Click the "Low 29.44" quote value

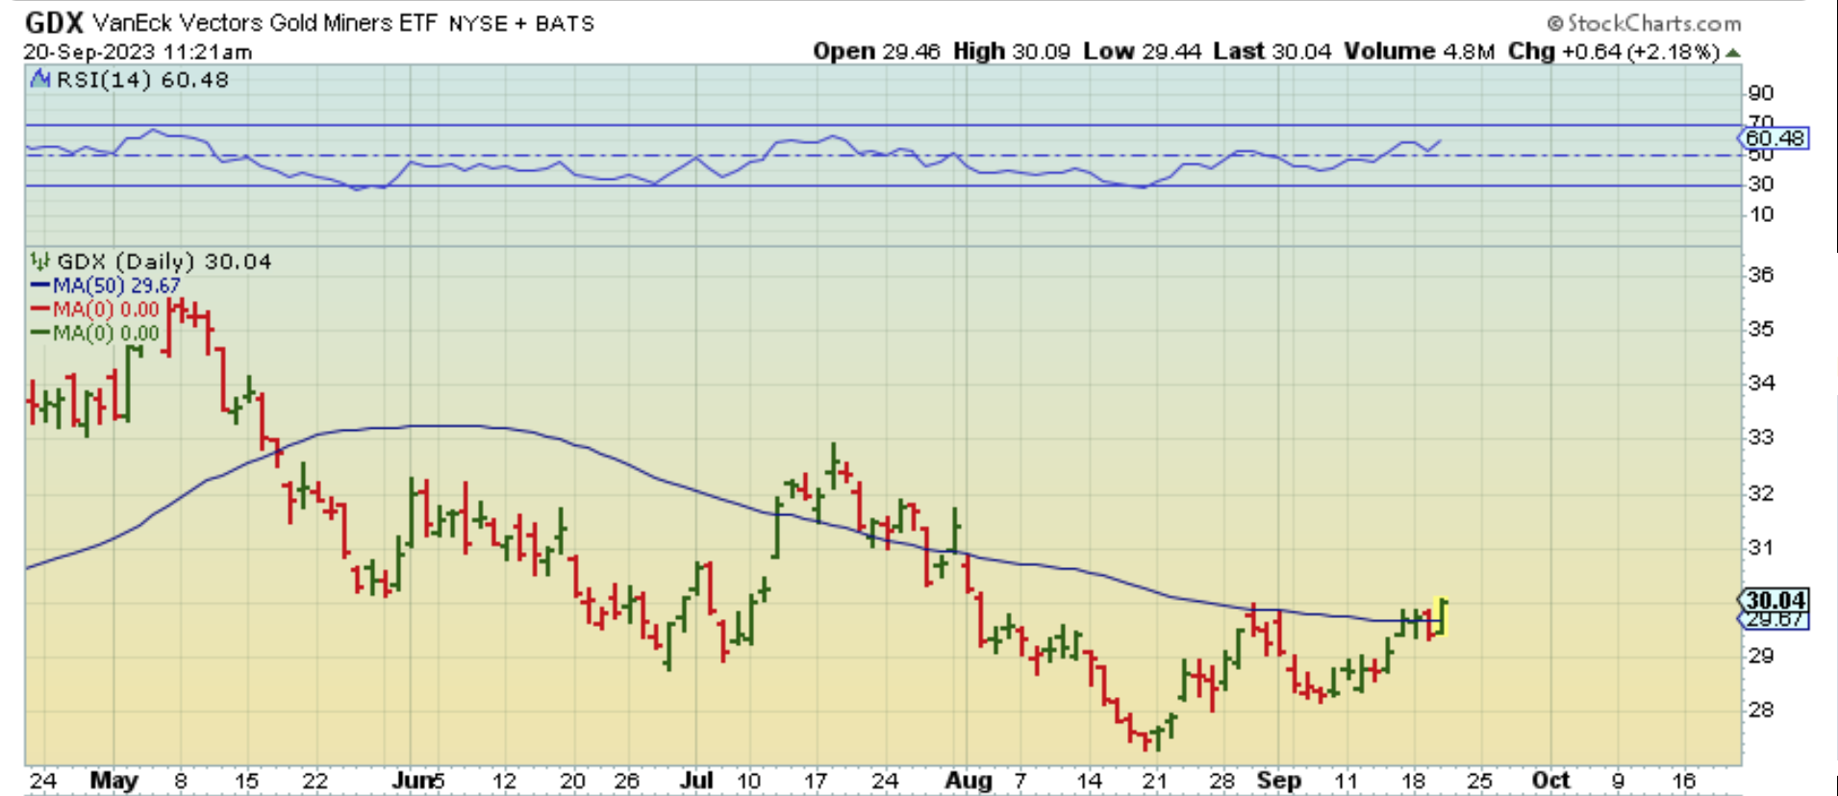(1142, 51)
